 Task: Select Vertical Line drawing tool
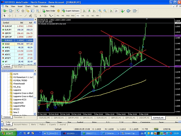tap(16, 16)
